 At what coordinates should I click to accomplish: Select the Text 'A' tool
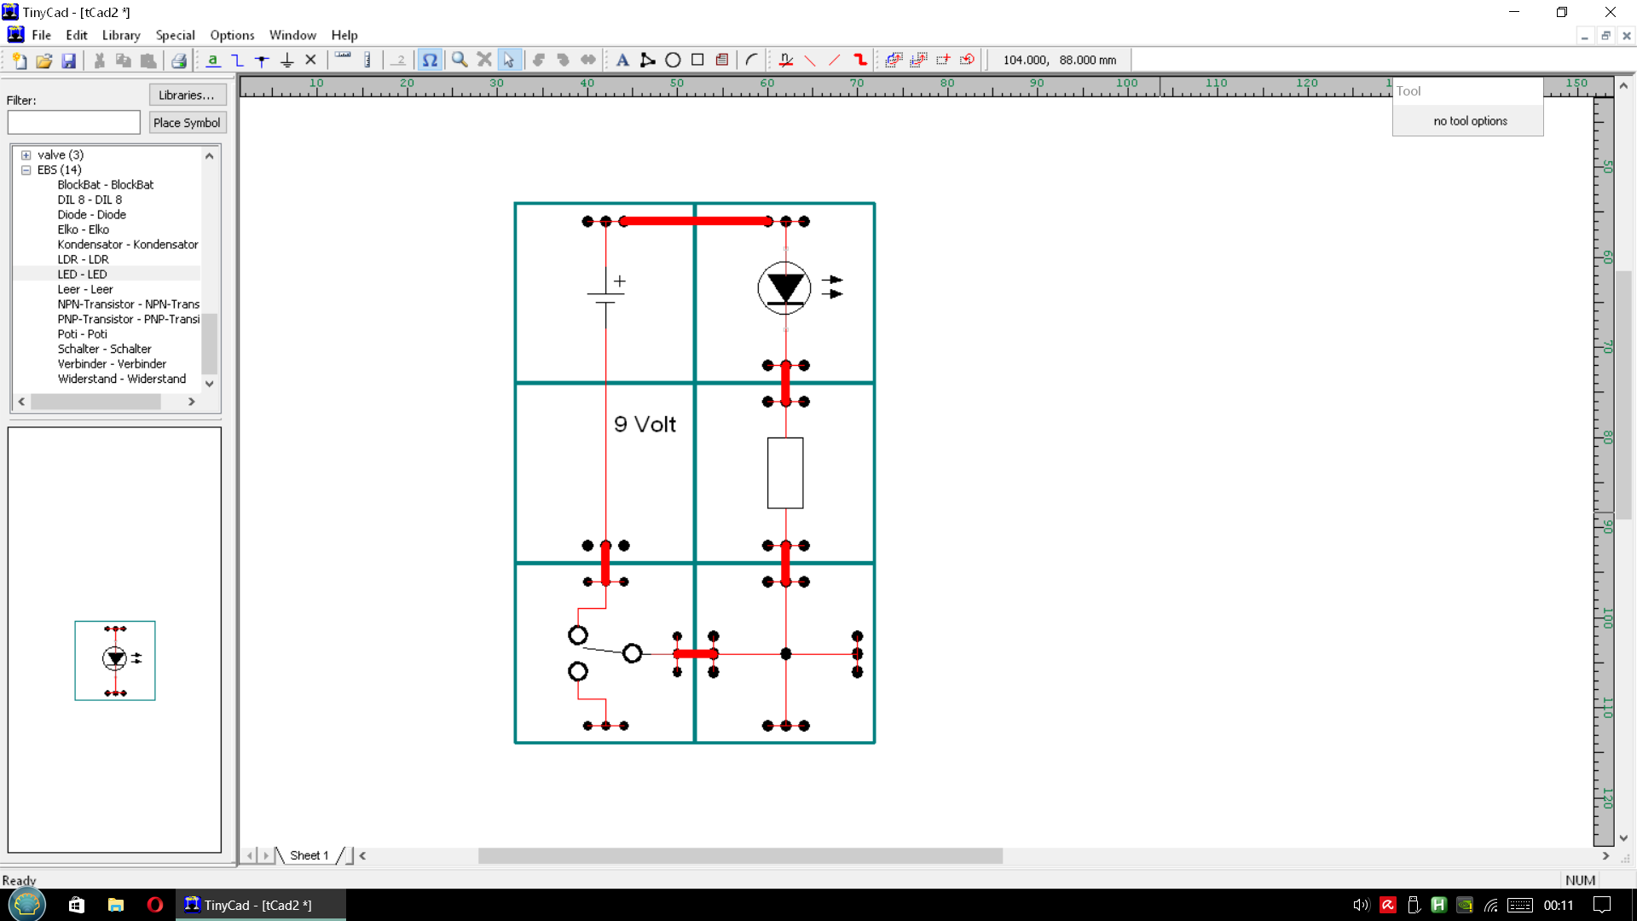[x=622, y=61]
